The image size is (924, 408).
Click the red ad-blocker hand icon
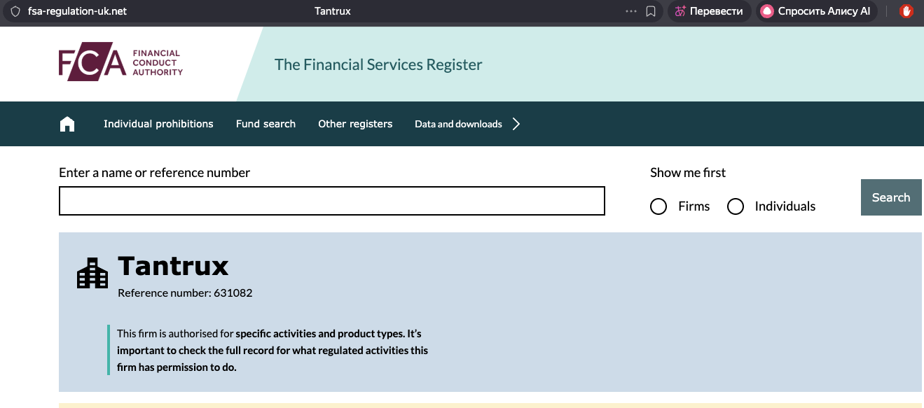pyautogui.click(x=906, y=11)
